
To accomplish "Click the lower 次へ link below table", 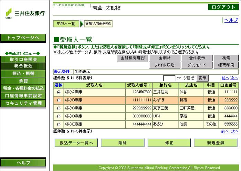I will click(x=235, y=131).
